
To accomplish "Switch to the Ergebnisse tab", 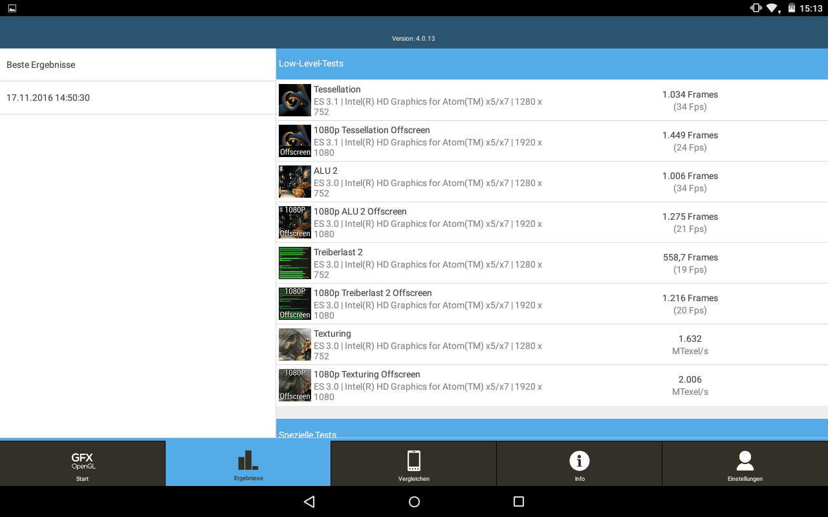I will tap(248, 463).
